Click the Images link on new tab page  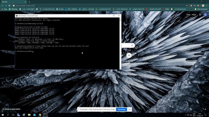tap(194, 15)
